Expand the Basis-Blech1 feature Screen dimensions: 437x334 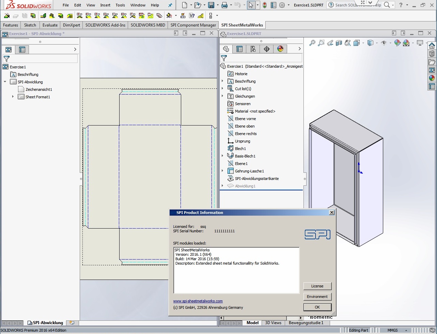tap(222, 156)
